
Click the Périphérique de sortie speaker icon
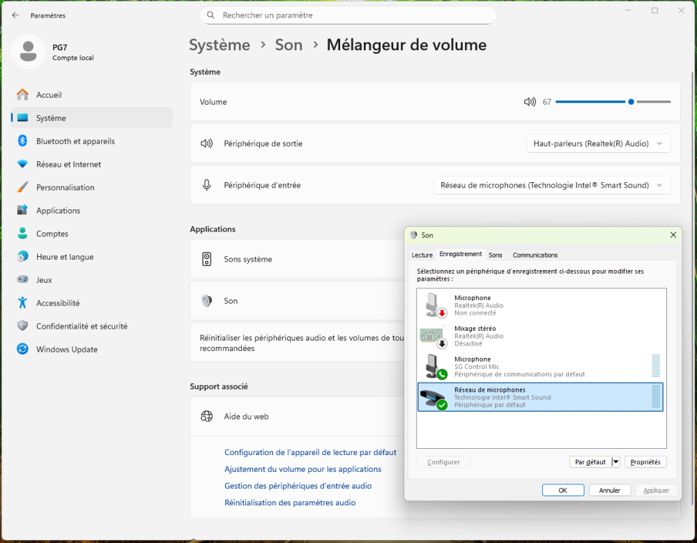pos(207,143)
